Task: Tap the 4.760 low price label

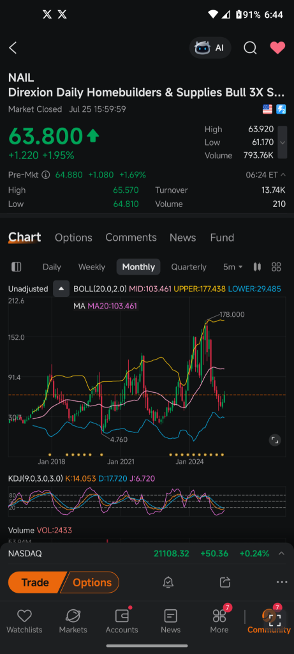Action: pos(119,439)
